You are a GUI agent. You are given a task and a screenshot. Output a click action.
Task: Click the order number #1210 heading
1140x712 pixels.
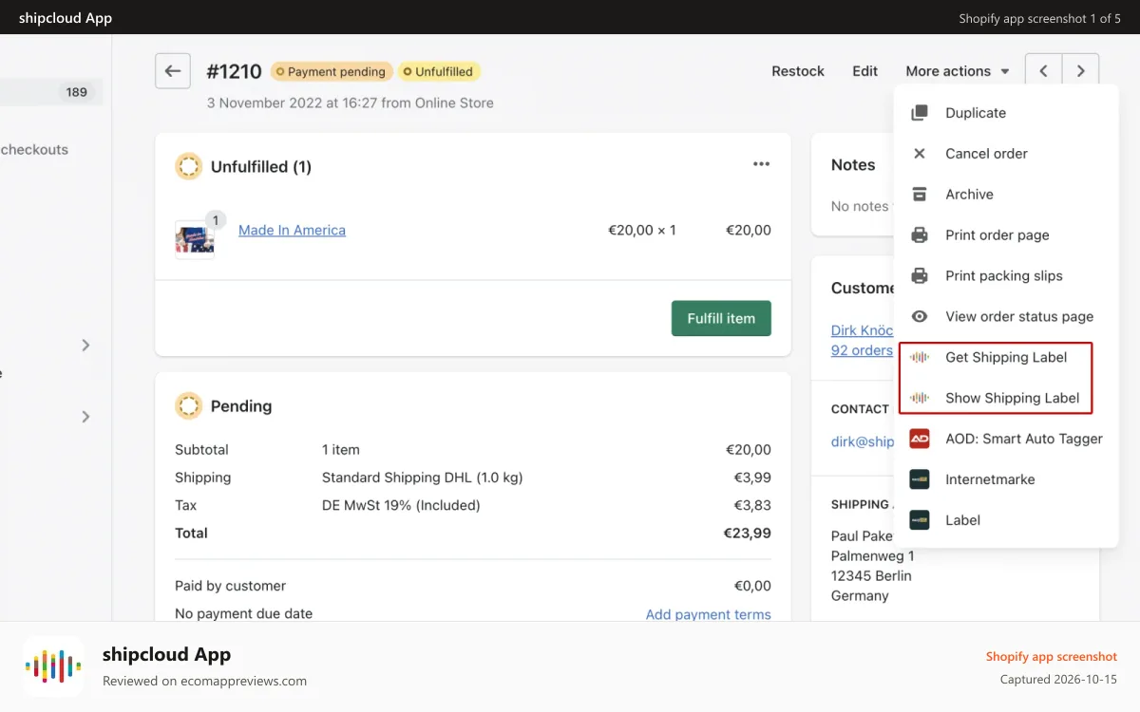234,71
